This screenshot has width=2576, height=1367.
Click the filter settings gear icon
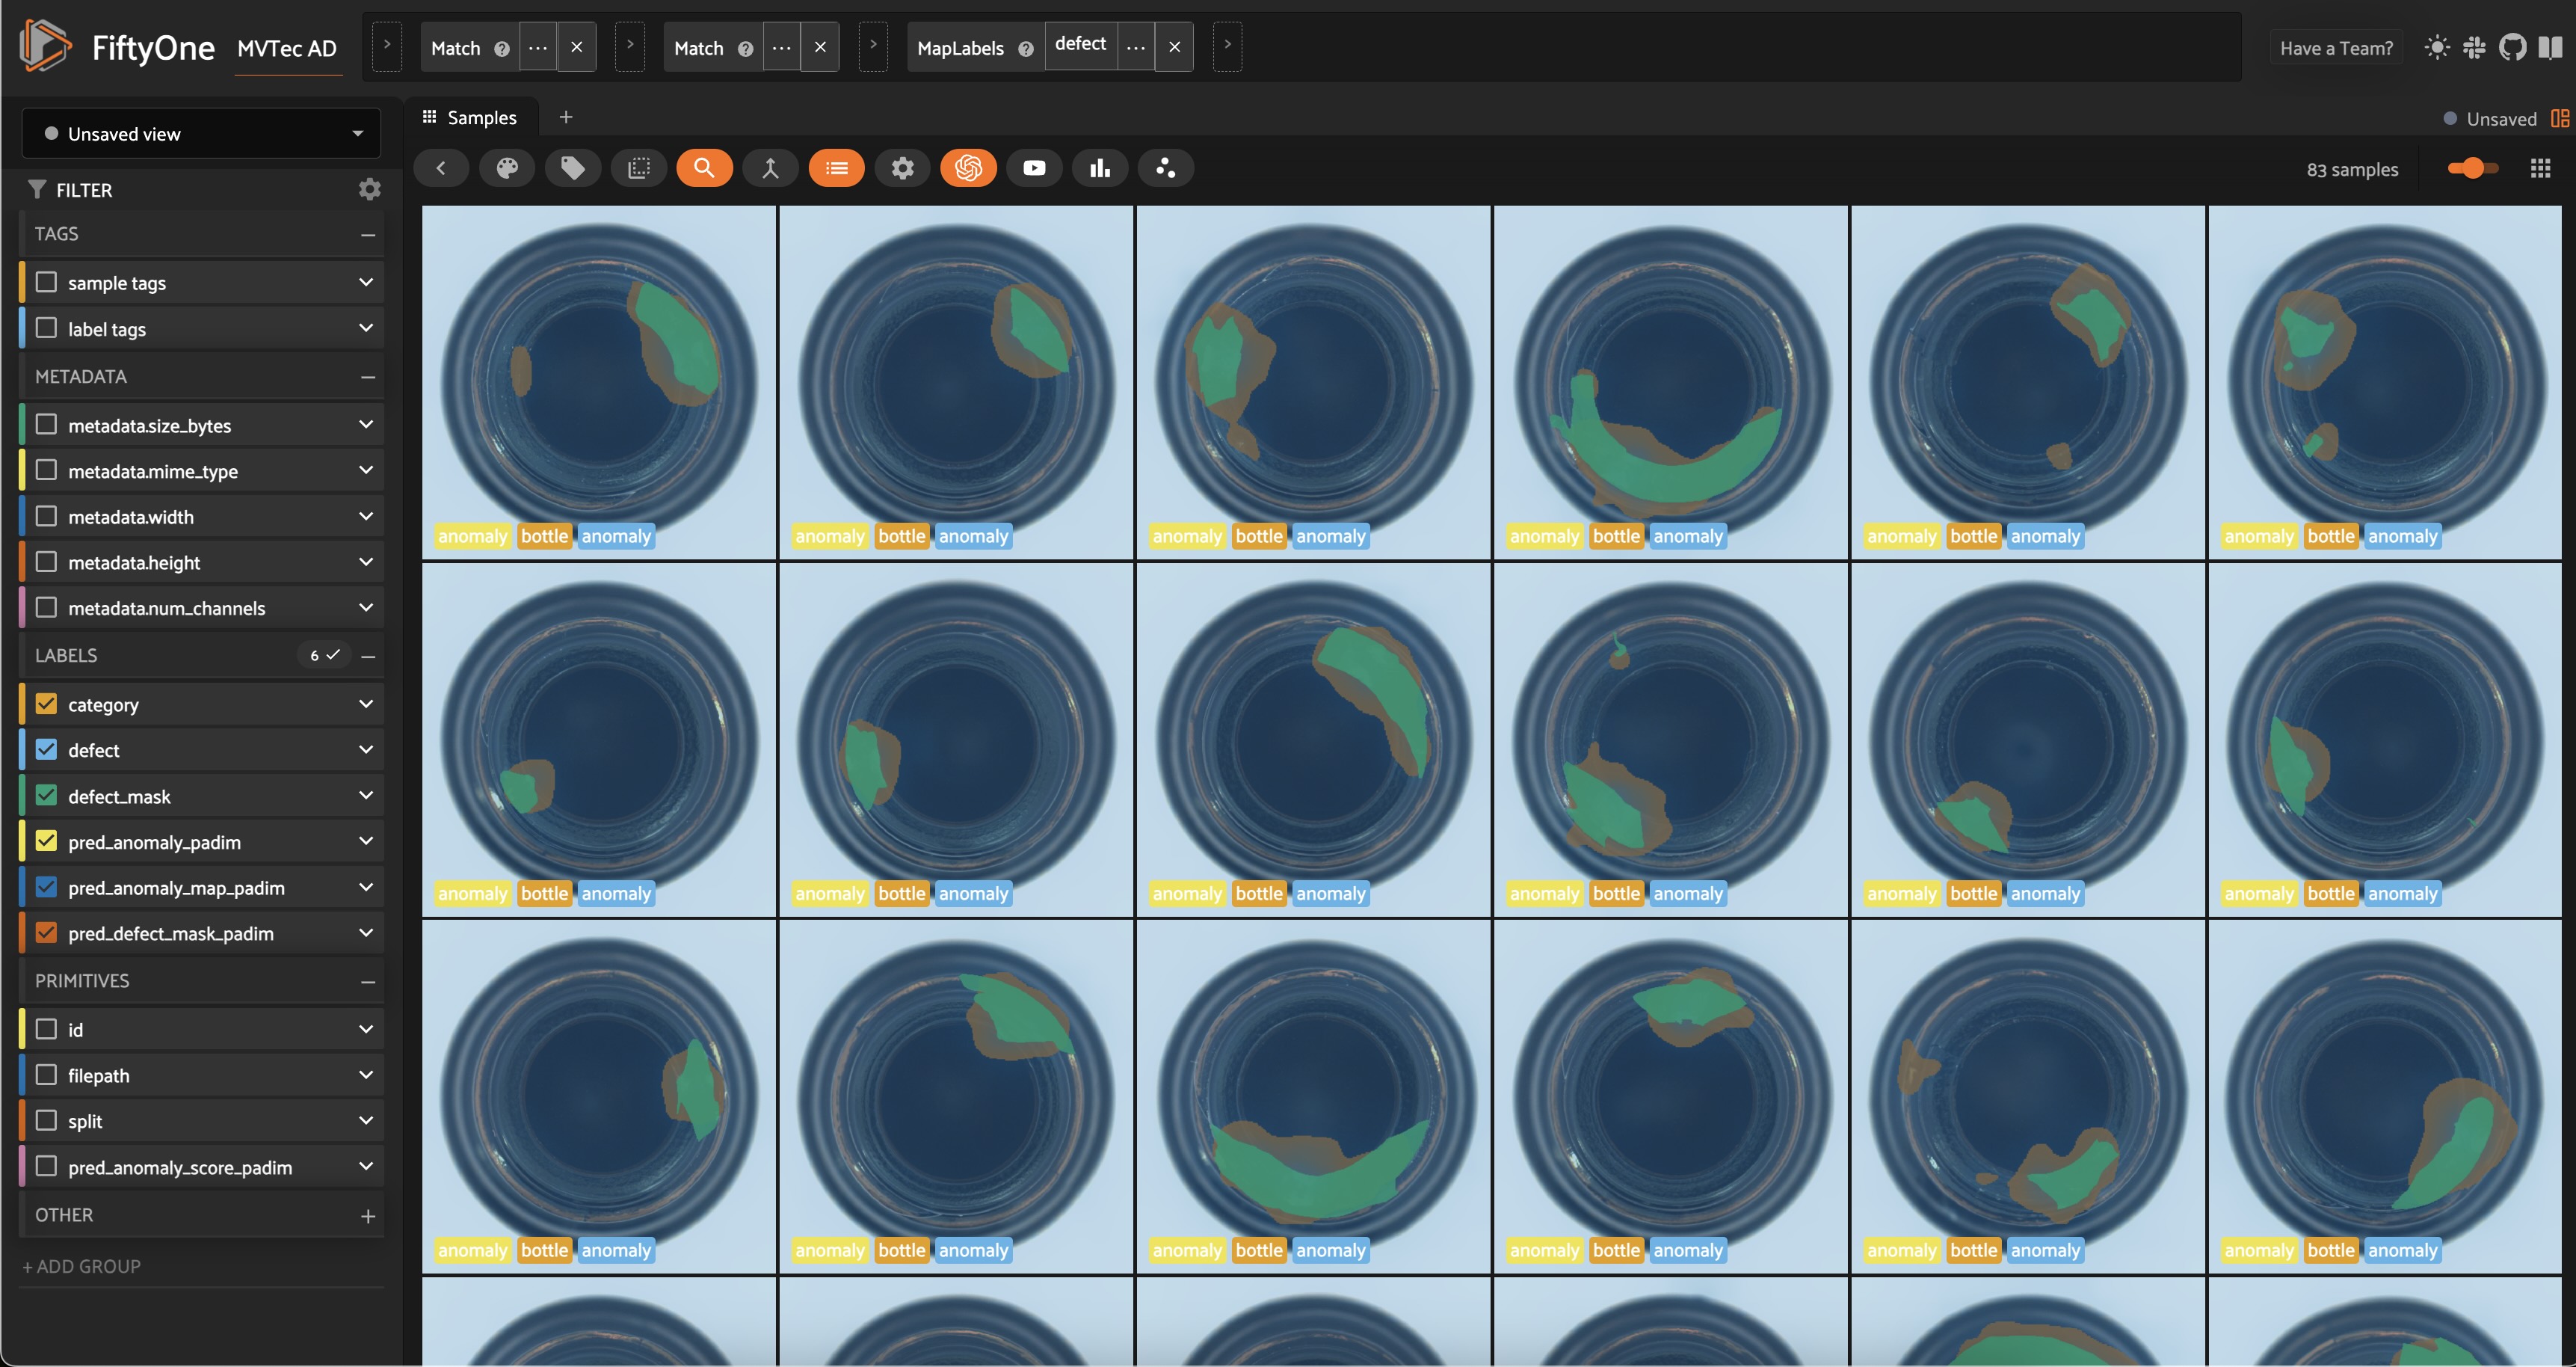(369, 189)
